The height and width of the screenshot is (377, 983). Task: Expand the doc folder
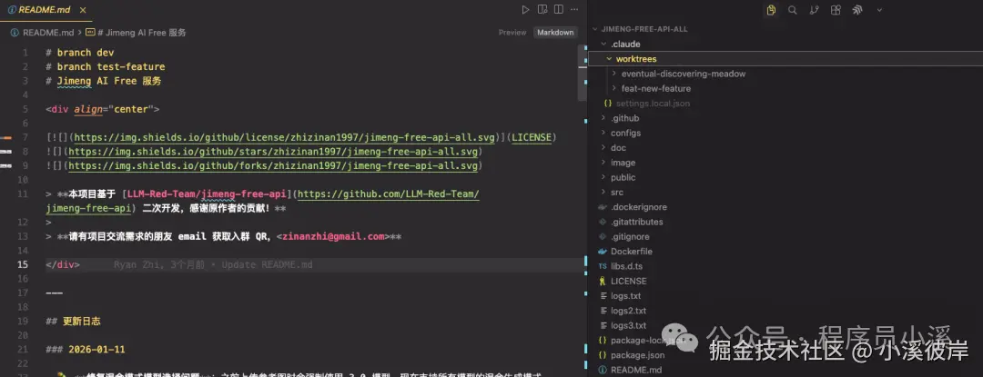pos(618,147)
